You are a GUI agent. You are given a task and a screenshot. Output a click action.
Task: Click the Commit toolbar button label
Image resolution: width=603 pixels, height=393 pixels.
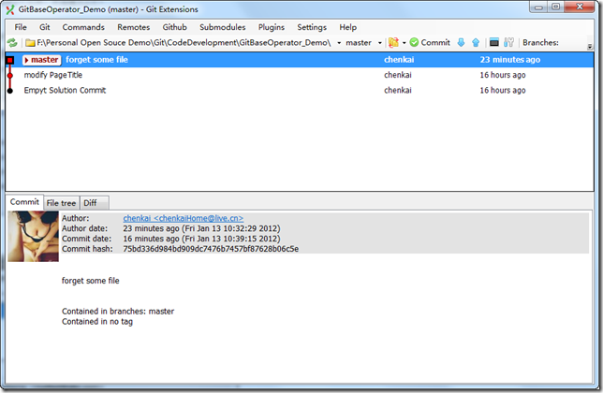coord(435,43)
